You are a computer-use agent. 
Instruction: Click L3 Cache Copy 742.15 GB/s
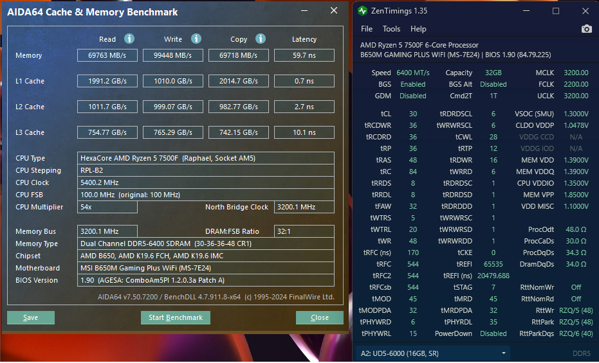pyautogui.click(x=238, y=132)
